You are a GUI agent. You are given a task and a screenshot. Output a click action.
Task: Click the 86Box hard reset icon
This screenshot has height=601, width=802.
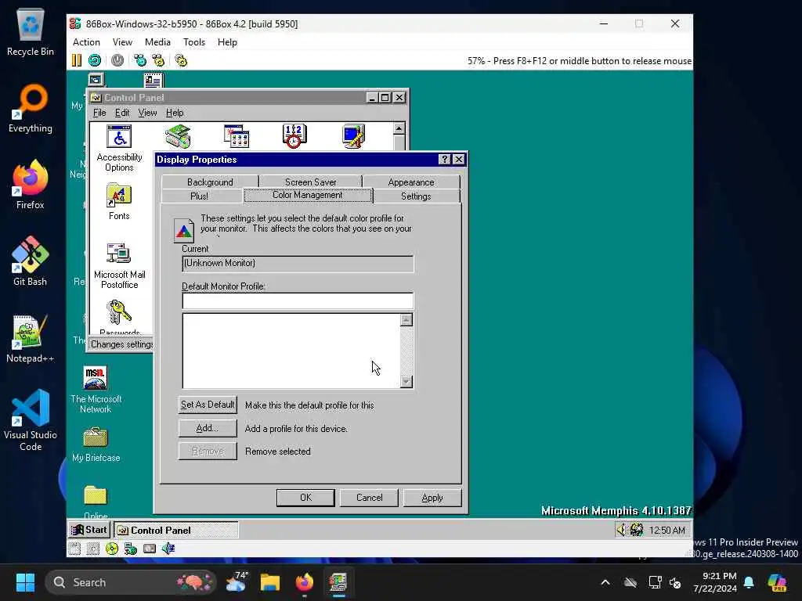(95, 60)
